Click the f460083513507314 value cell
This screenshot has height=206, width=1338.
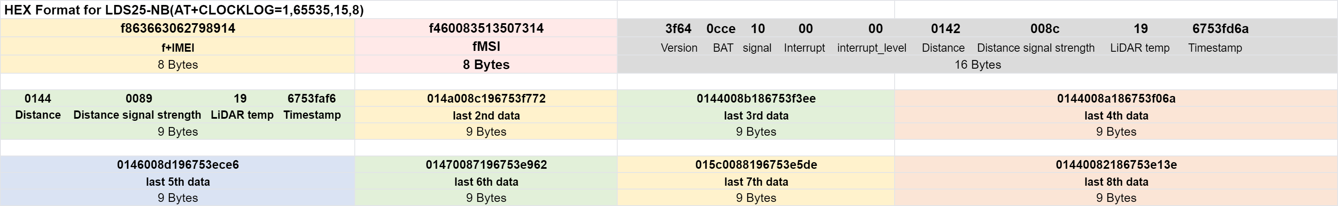click(486, 28)
